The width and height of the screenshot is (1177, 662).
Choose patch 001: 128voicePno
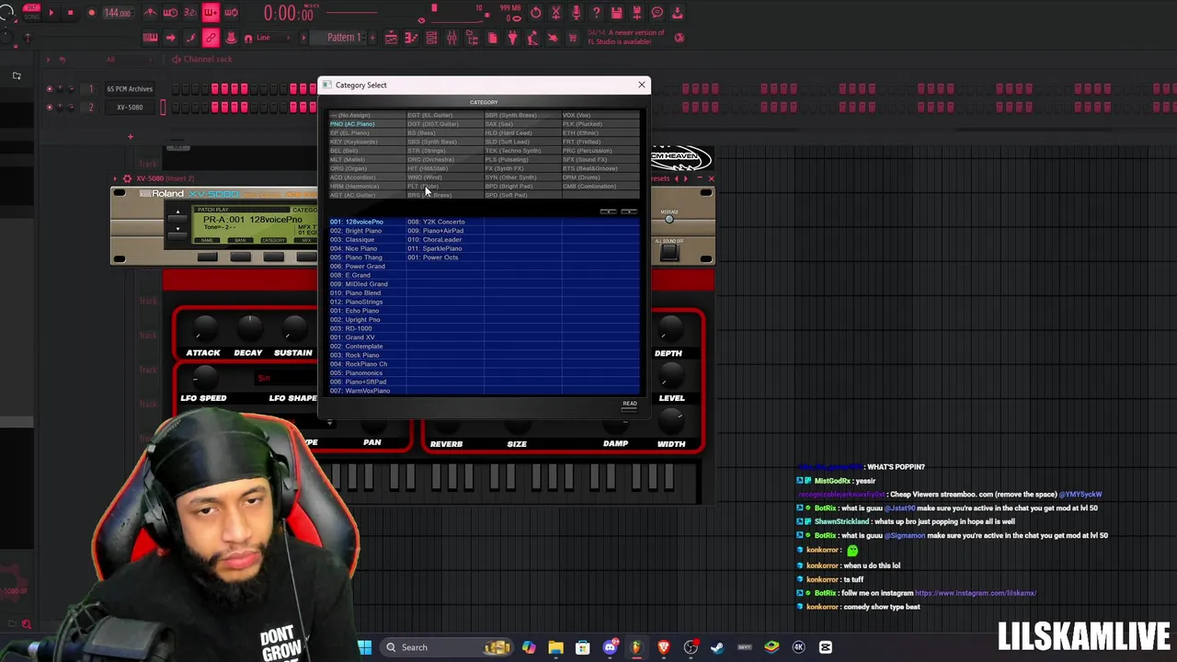click(368, 222)
